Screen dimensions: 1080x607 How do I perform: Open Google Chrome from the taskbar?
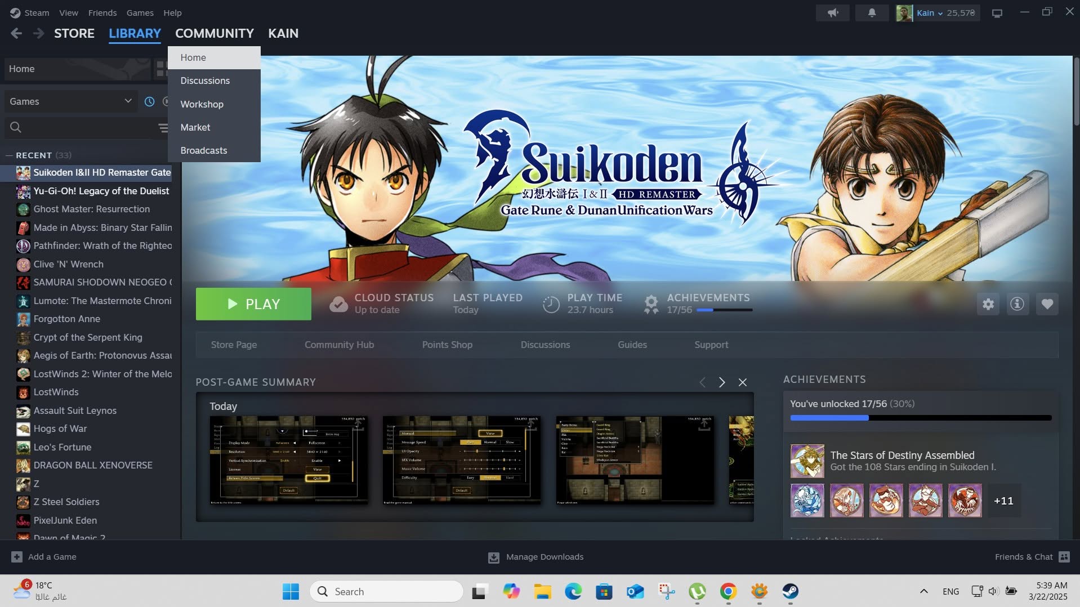click(x=728, y=591)
